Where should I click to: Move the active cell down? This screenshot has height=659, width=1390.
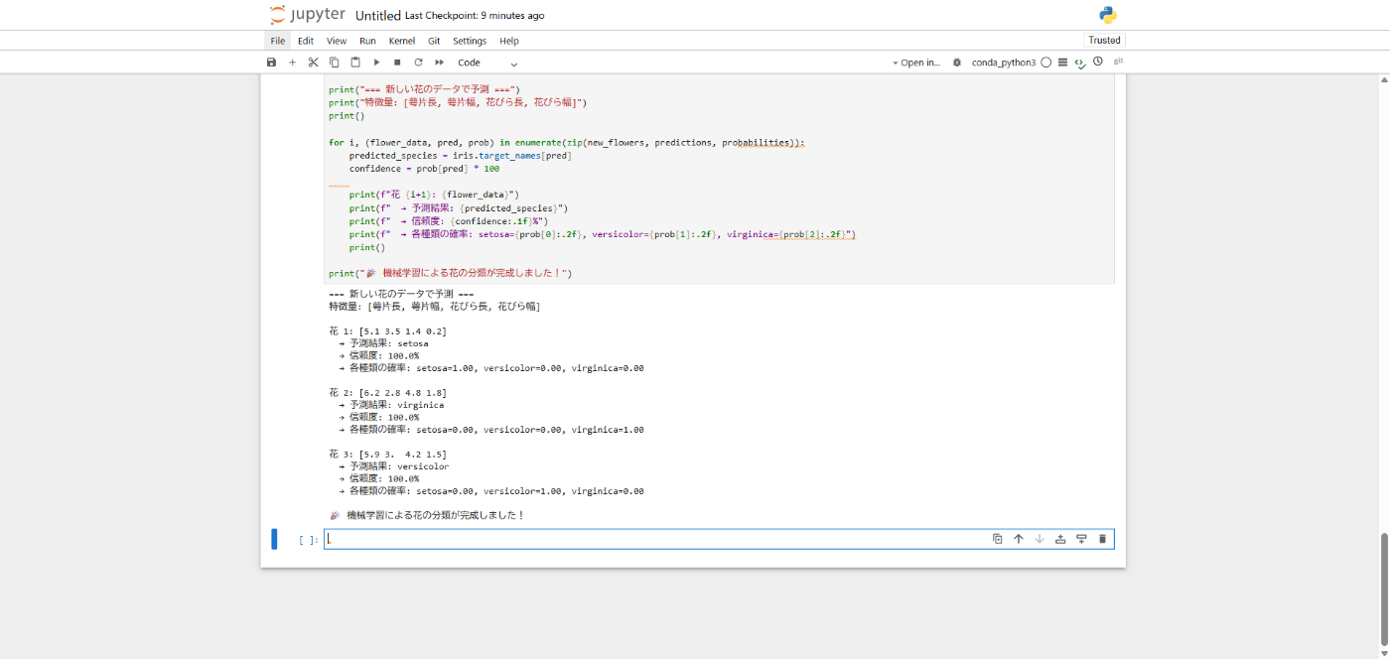(x=1040, y=539)
